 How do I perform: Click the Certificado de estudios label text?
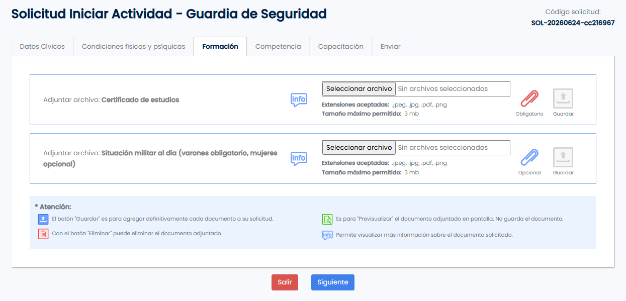[x=140, y=99]
